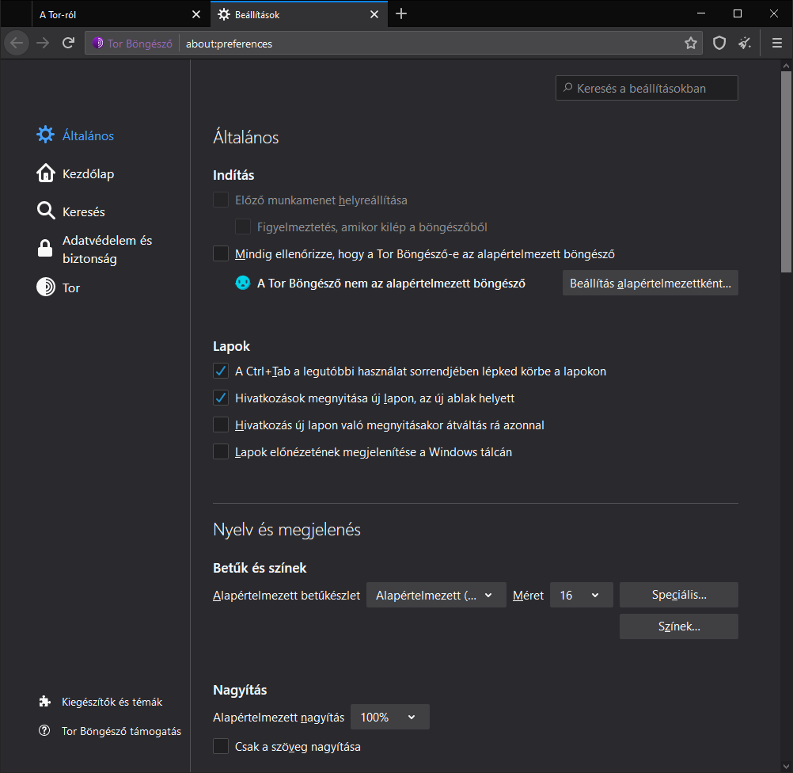Click the Keresés magnifier icon in sidebar
The width and height of the screenshot is (793, 773).
click(46, 211)
